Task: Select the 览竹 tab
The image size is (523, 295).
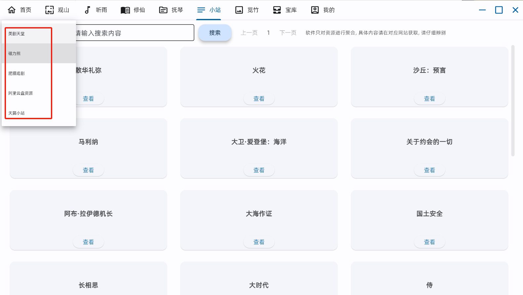Action: [x=247, y=10]
